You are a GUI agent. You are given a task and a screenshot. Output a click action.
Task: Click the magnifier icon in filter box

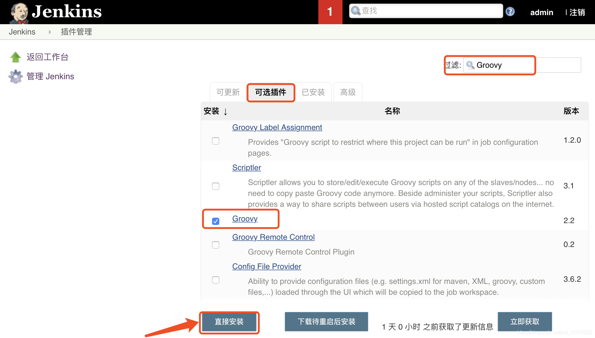[470, 65]
